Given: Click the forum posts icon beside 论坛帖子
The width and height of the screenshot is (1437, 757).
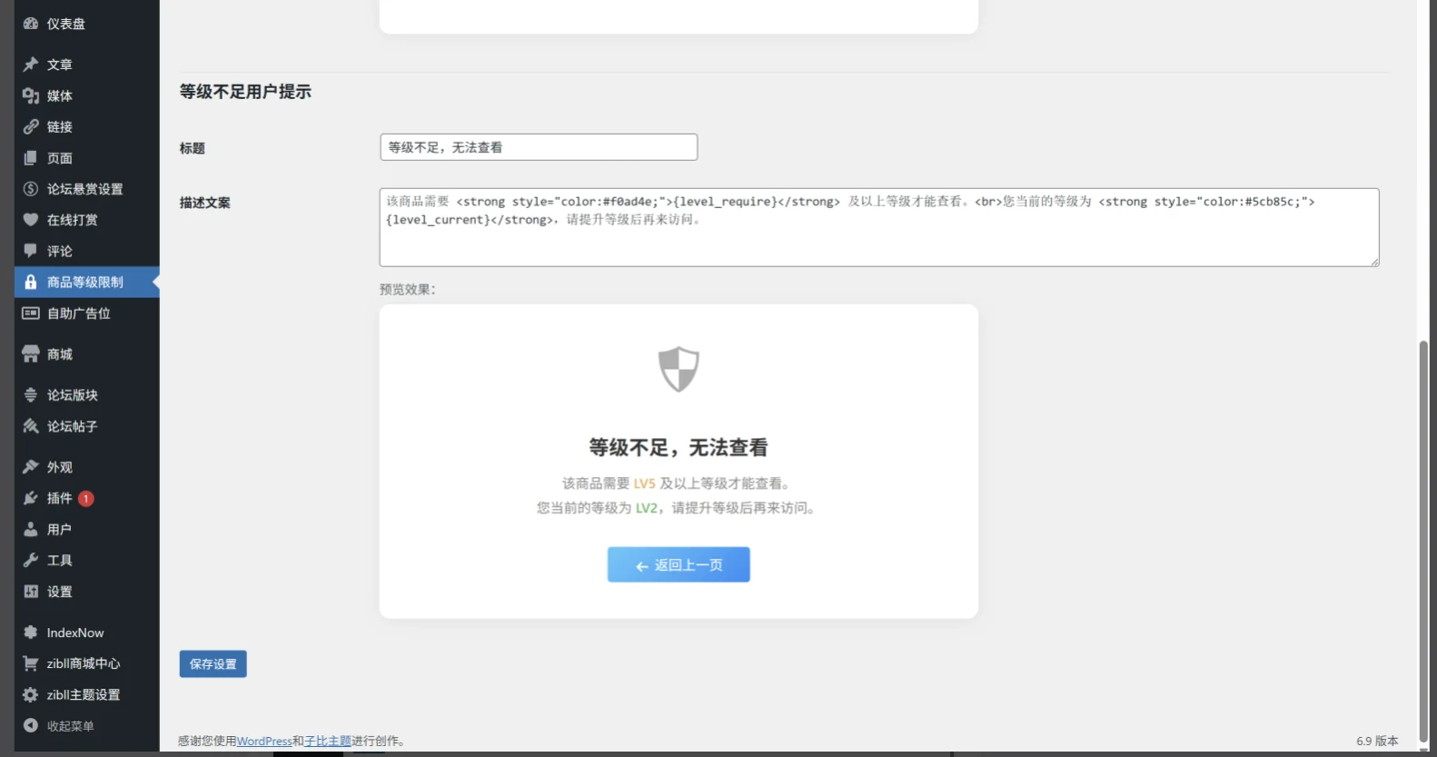Looking at the screenshot, I should pos(30,426).
